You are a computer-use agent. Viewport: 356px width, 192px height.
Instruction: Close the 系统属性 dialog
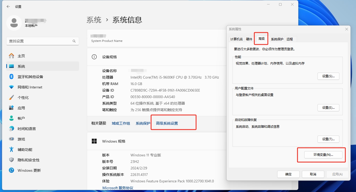click(347, 29)
